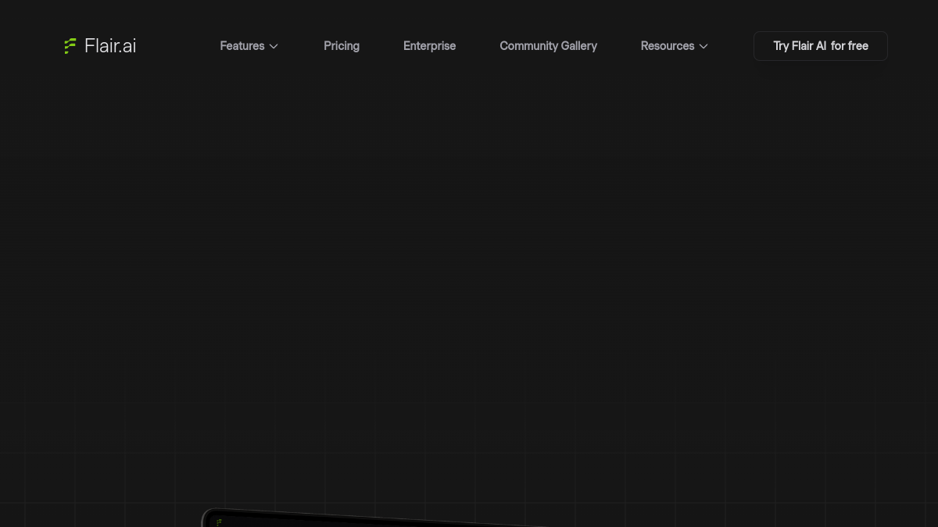The width and height of the screenshot is (938, 527).
Task: Click the green Flair logo icon
Action: pos(70,46)
